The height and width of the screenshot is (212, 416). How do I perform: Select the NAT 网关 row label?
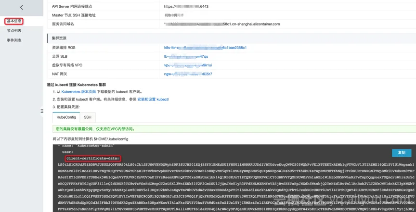click(x=60, y=74)
